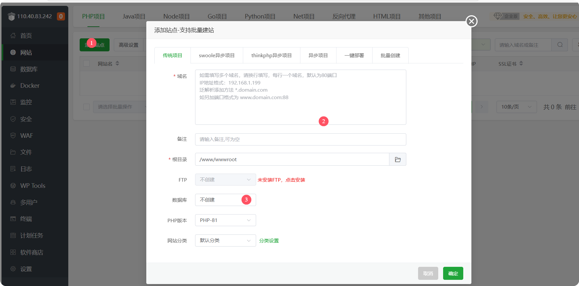
Task: Tick the checkbox beside batch operation selector
Action: (86, 107)
